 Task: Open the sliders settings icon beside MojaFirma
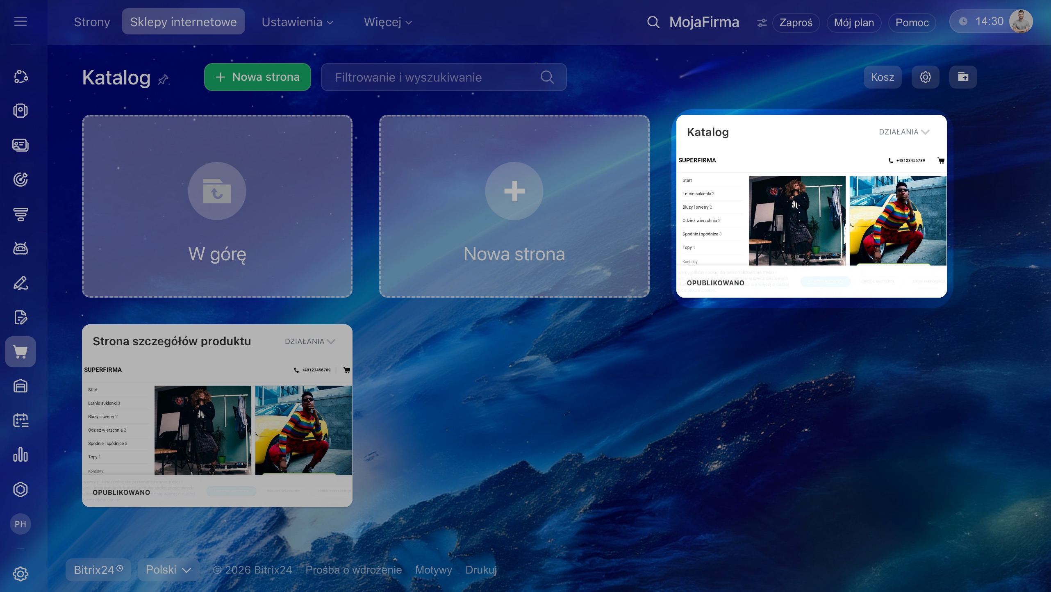[762, 23]
